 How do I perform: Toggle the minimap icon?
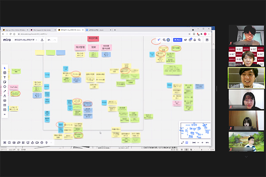[x=187, y=142]
